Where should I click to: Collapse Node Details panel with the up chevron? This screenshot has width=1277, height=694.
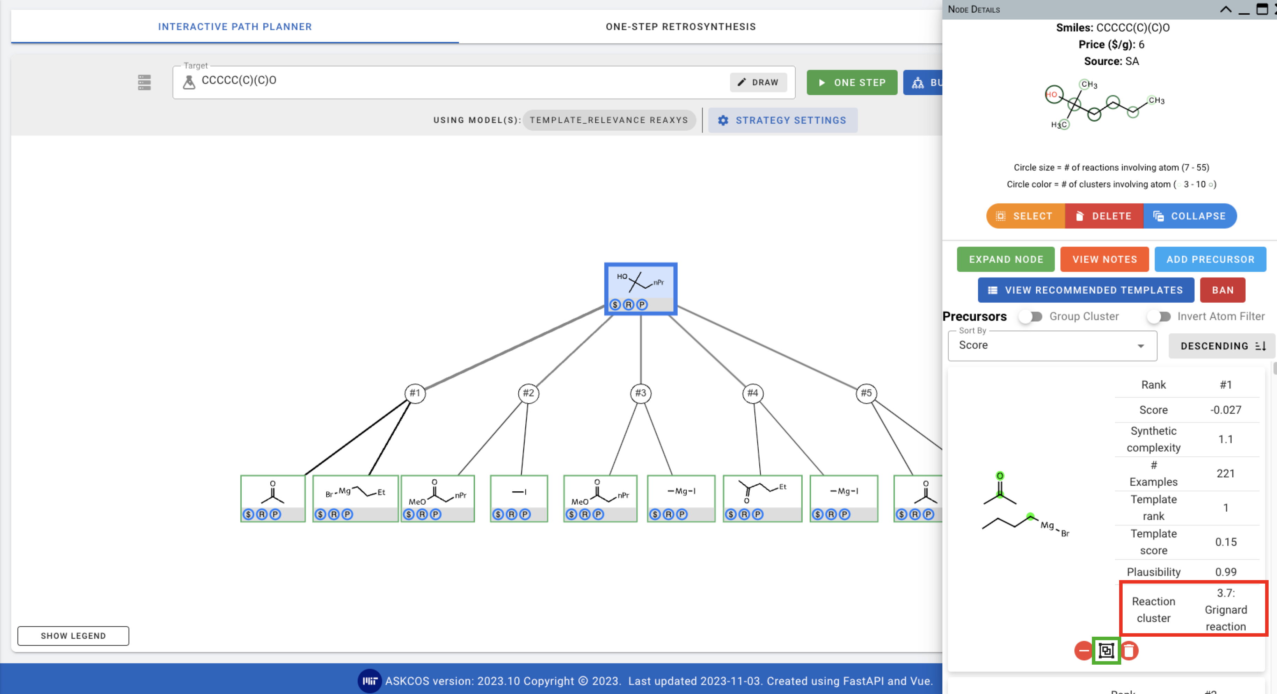point(1225,9)
